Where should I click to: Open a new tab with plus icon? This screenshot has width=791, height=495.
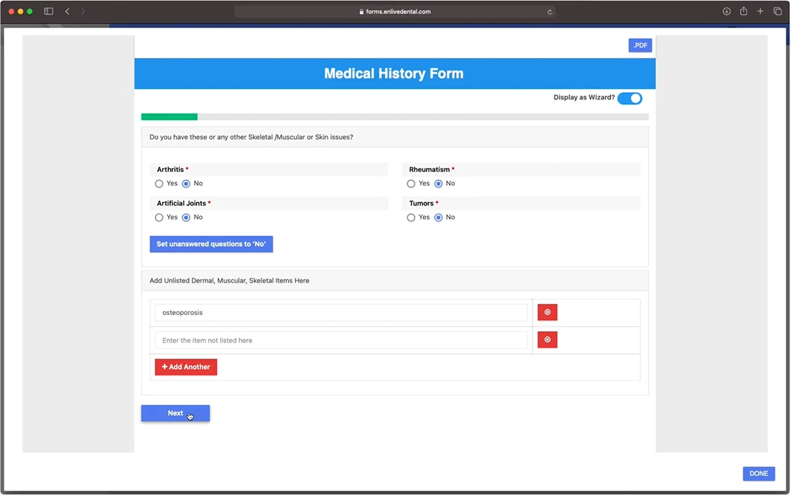coord(760,12)
